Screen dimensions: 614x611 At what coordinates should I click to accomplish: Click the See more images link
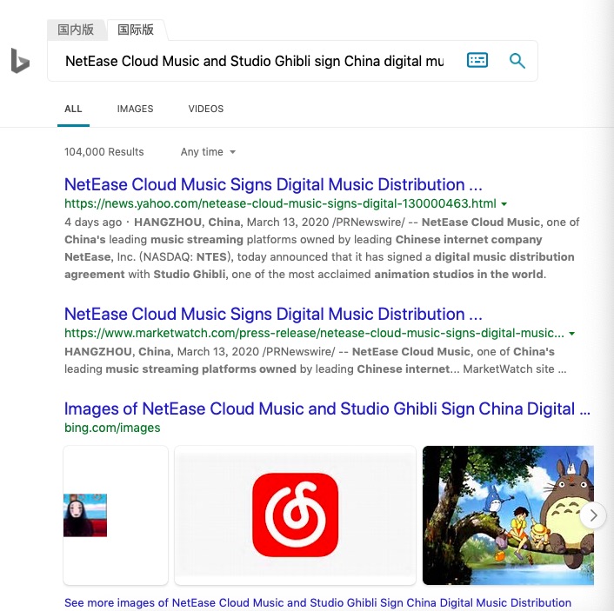click(x=318, y=602)
